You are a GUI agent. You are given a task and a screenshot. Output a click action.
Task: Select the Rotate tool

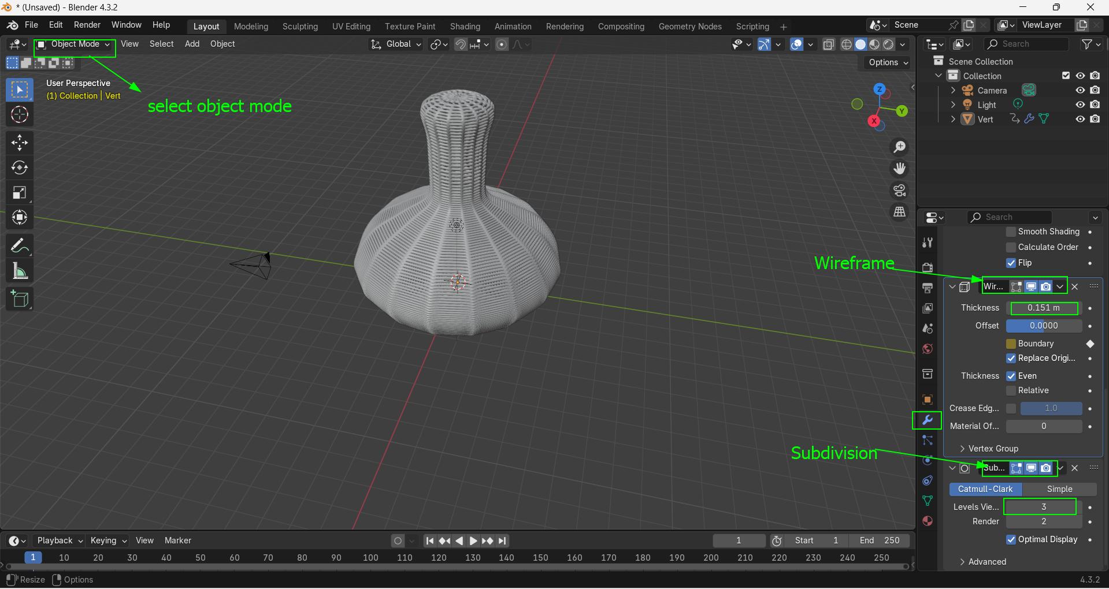coord(20,167)
